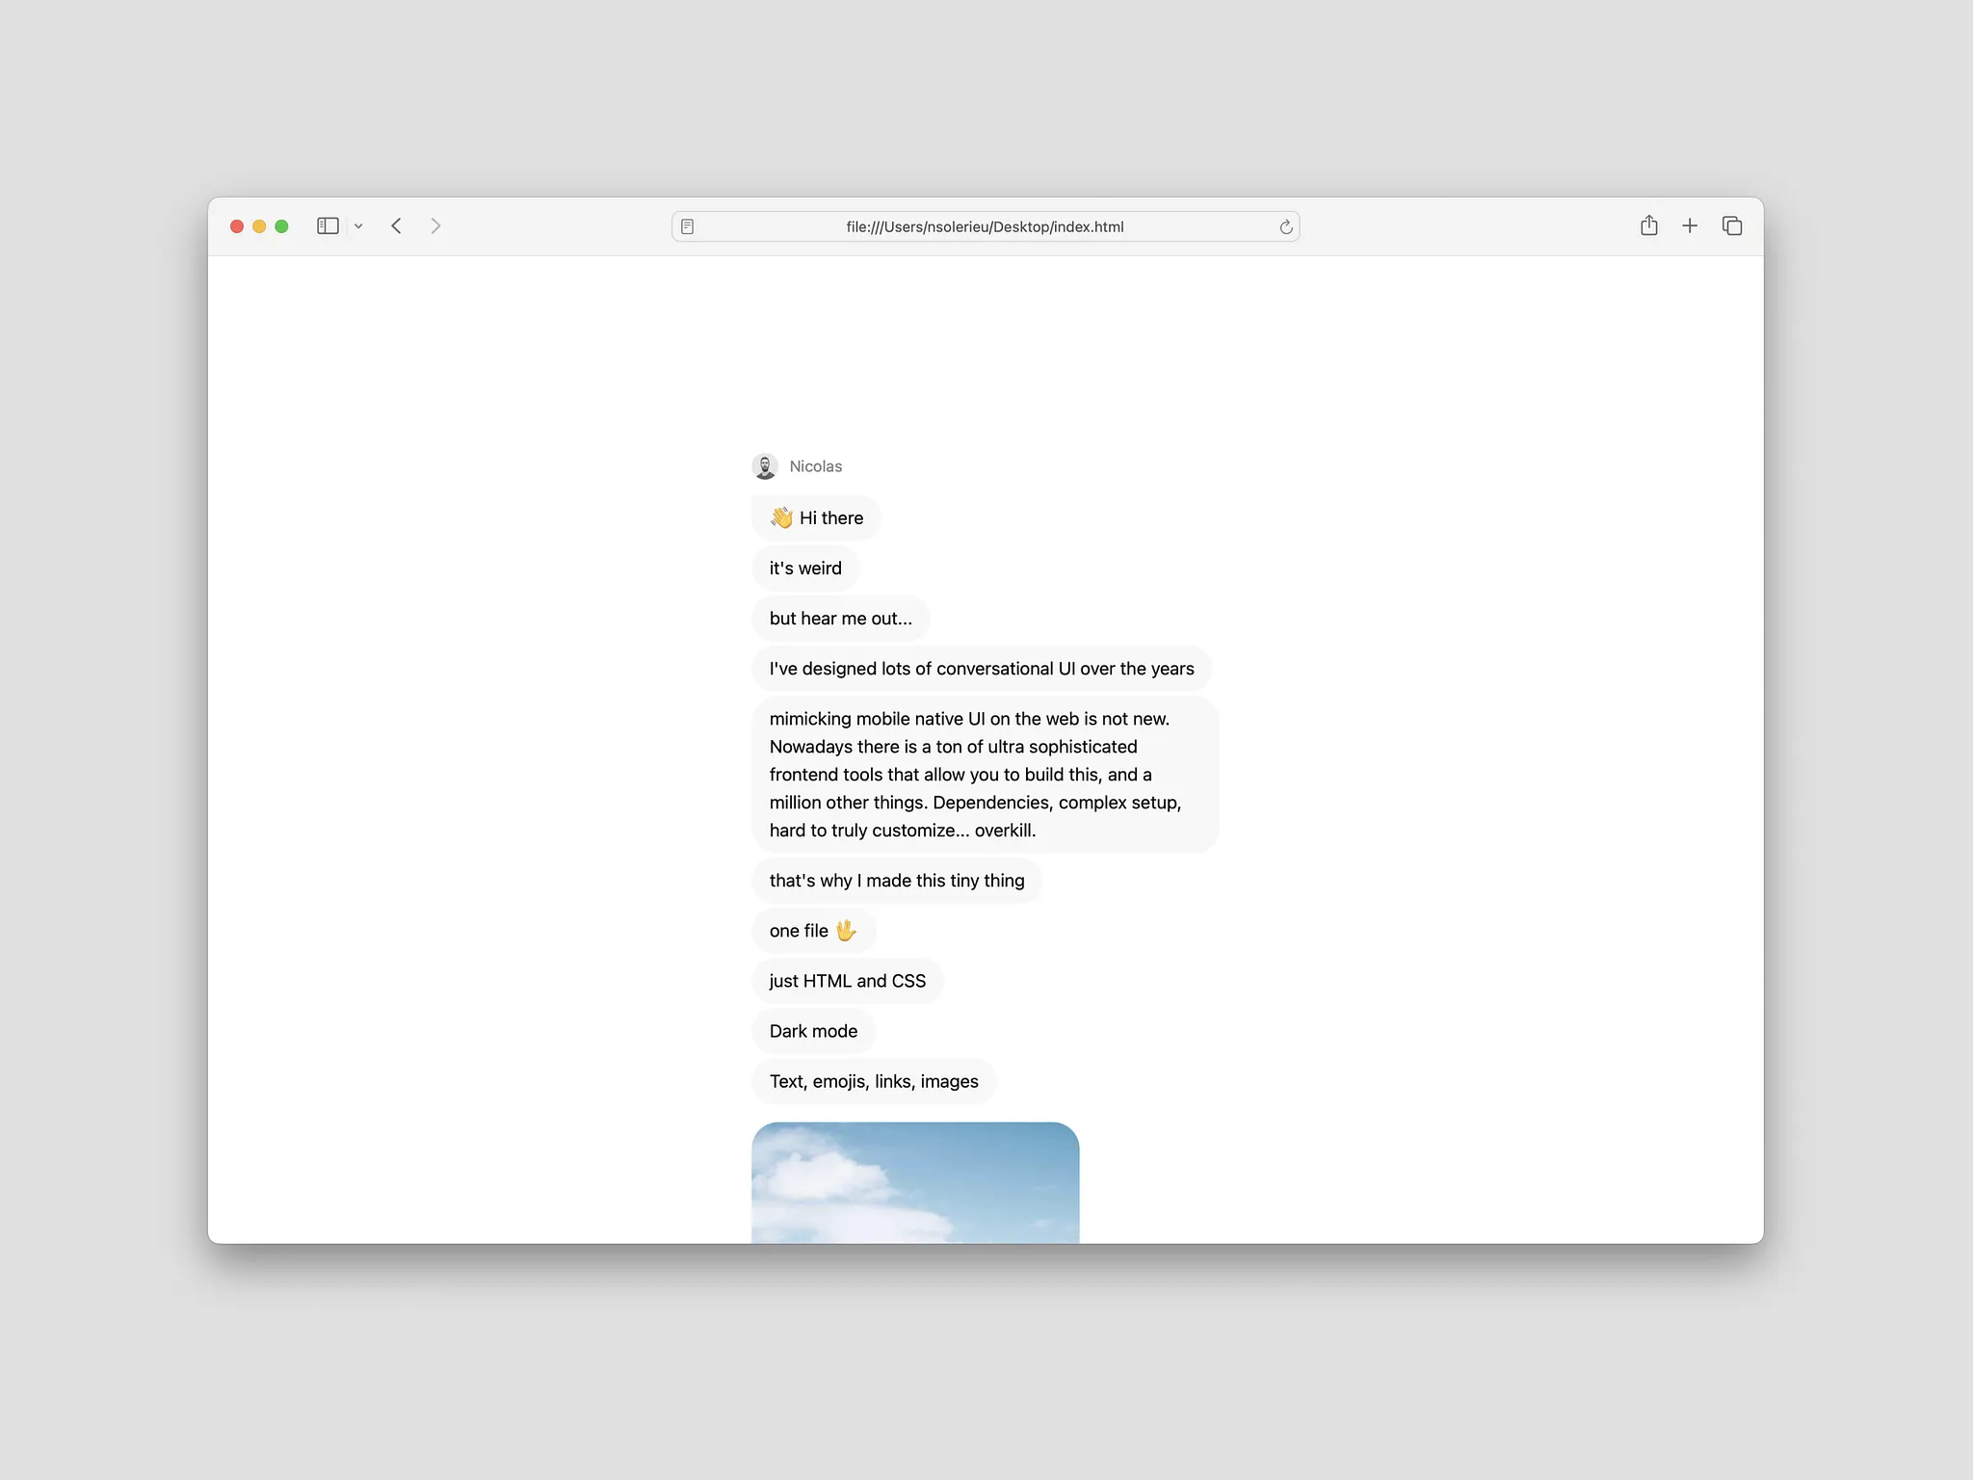Click the "Hi there" message bubble

[816, 517]
